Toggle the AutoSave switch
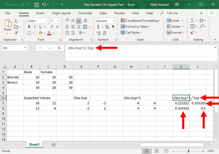Screen dimensions: 219x154 [x=25, y=5]
